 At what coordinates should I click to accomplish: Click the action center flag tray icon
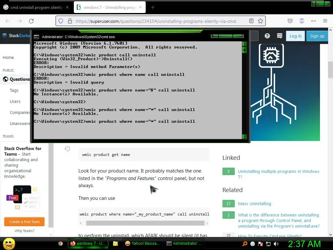(260, 244)
